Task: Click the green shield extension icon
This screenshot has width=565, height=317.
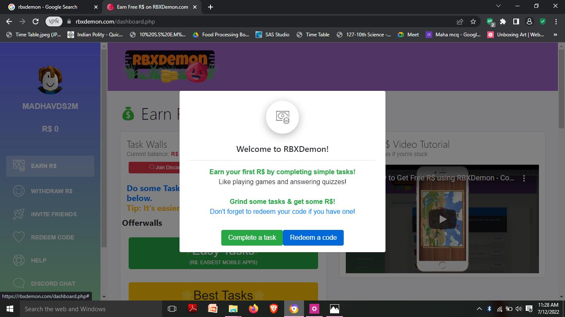Action: tap(543, 21)
